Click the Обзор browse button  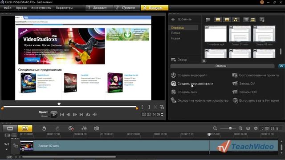click(179, 60)
